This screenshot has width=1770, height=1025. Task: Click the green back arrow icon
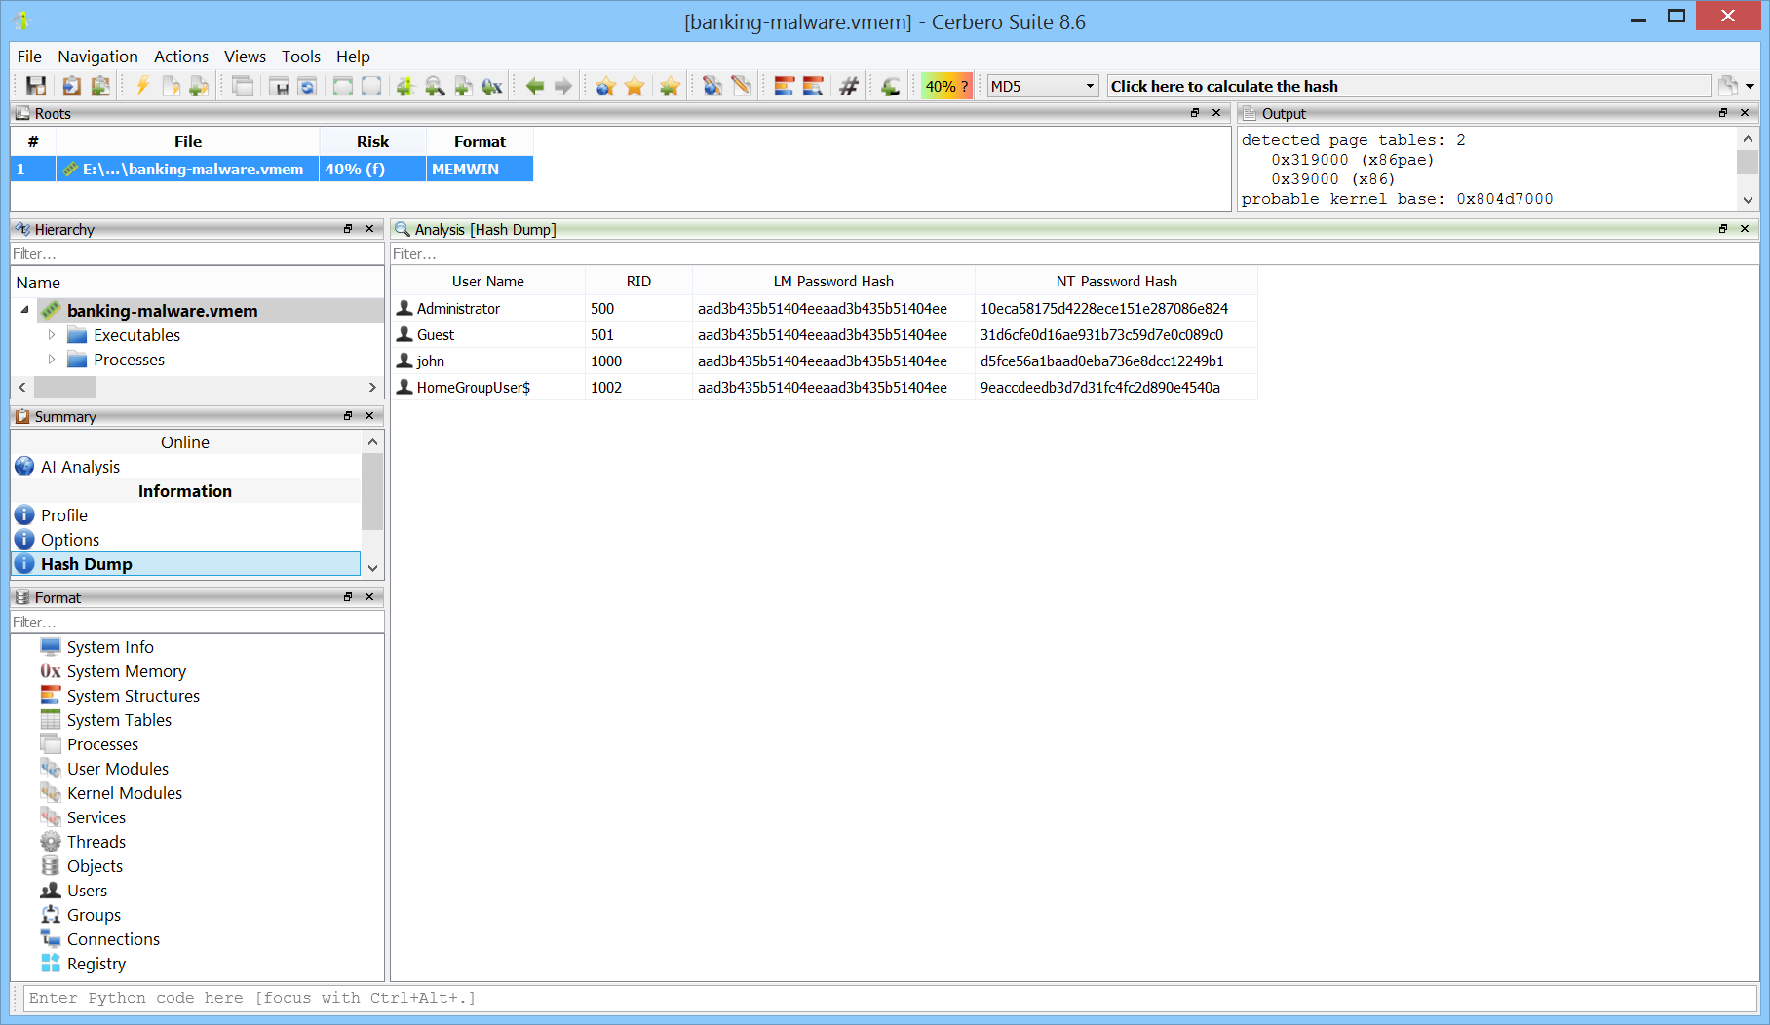coord(535,87)
